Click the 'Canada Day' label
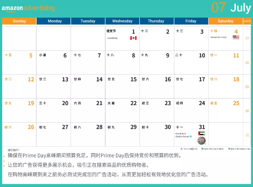 (x=112, y=38)
